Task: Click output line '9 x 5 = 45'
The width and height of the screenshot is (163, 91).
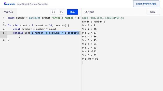Action: tap(89, 40)
